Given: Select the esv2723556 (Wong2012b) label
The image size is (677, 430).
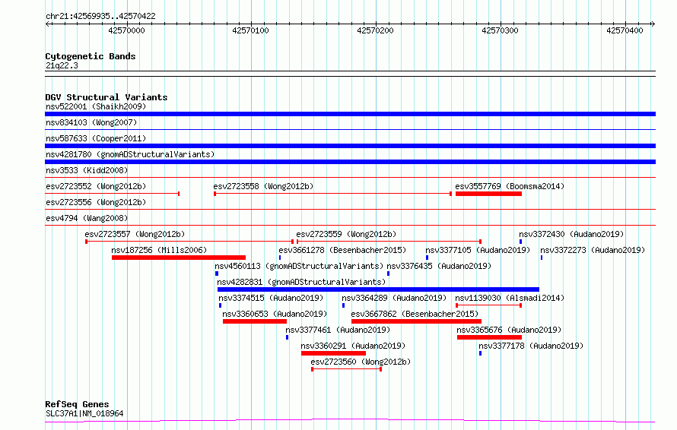Looking at the screenshot, I should click(x=96, y=202).
